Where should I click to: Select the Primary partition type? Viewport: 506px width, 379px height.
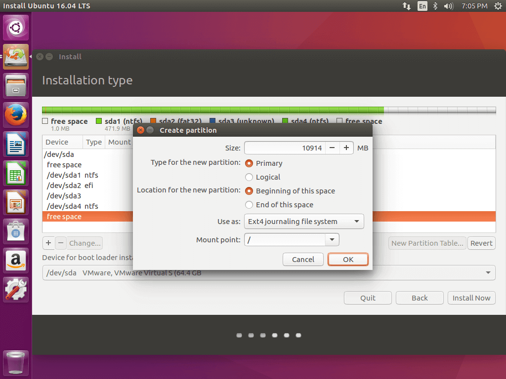coord(249,163)
